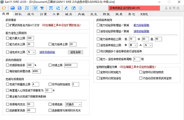Open 适性培养 A level dropdown
184x120 pixels.
point(148,45)
